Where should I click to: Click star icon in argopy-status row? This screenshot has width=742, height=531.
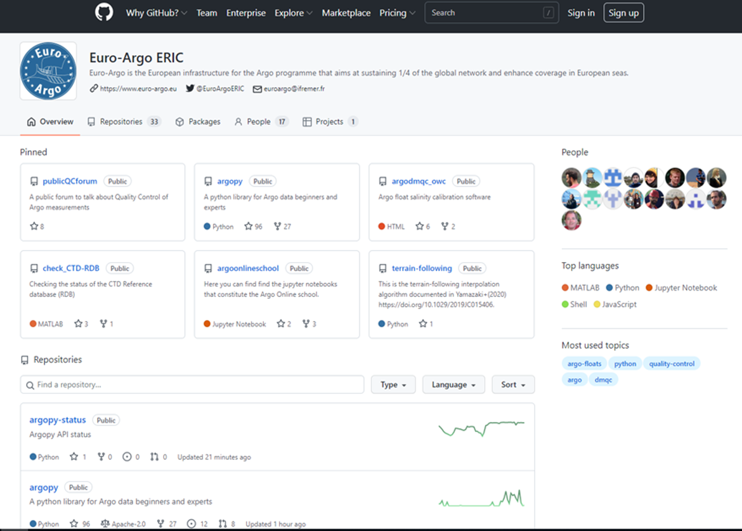(x=74, y=457)
